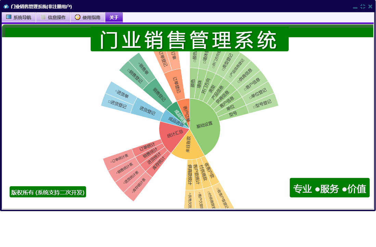This screenshot has height=247, width=376.
Task: Click the □产品信息登记 outer segment
Action: coord(237,68)
